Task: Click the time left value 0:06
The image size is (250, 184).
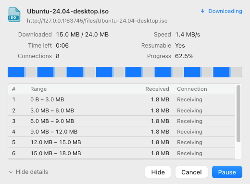Action: click(x=62, y=46)
